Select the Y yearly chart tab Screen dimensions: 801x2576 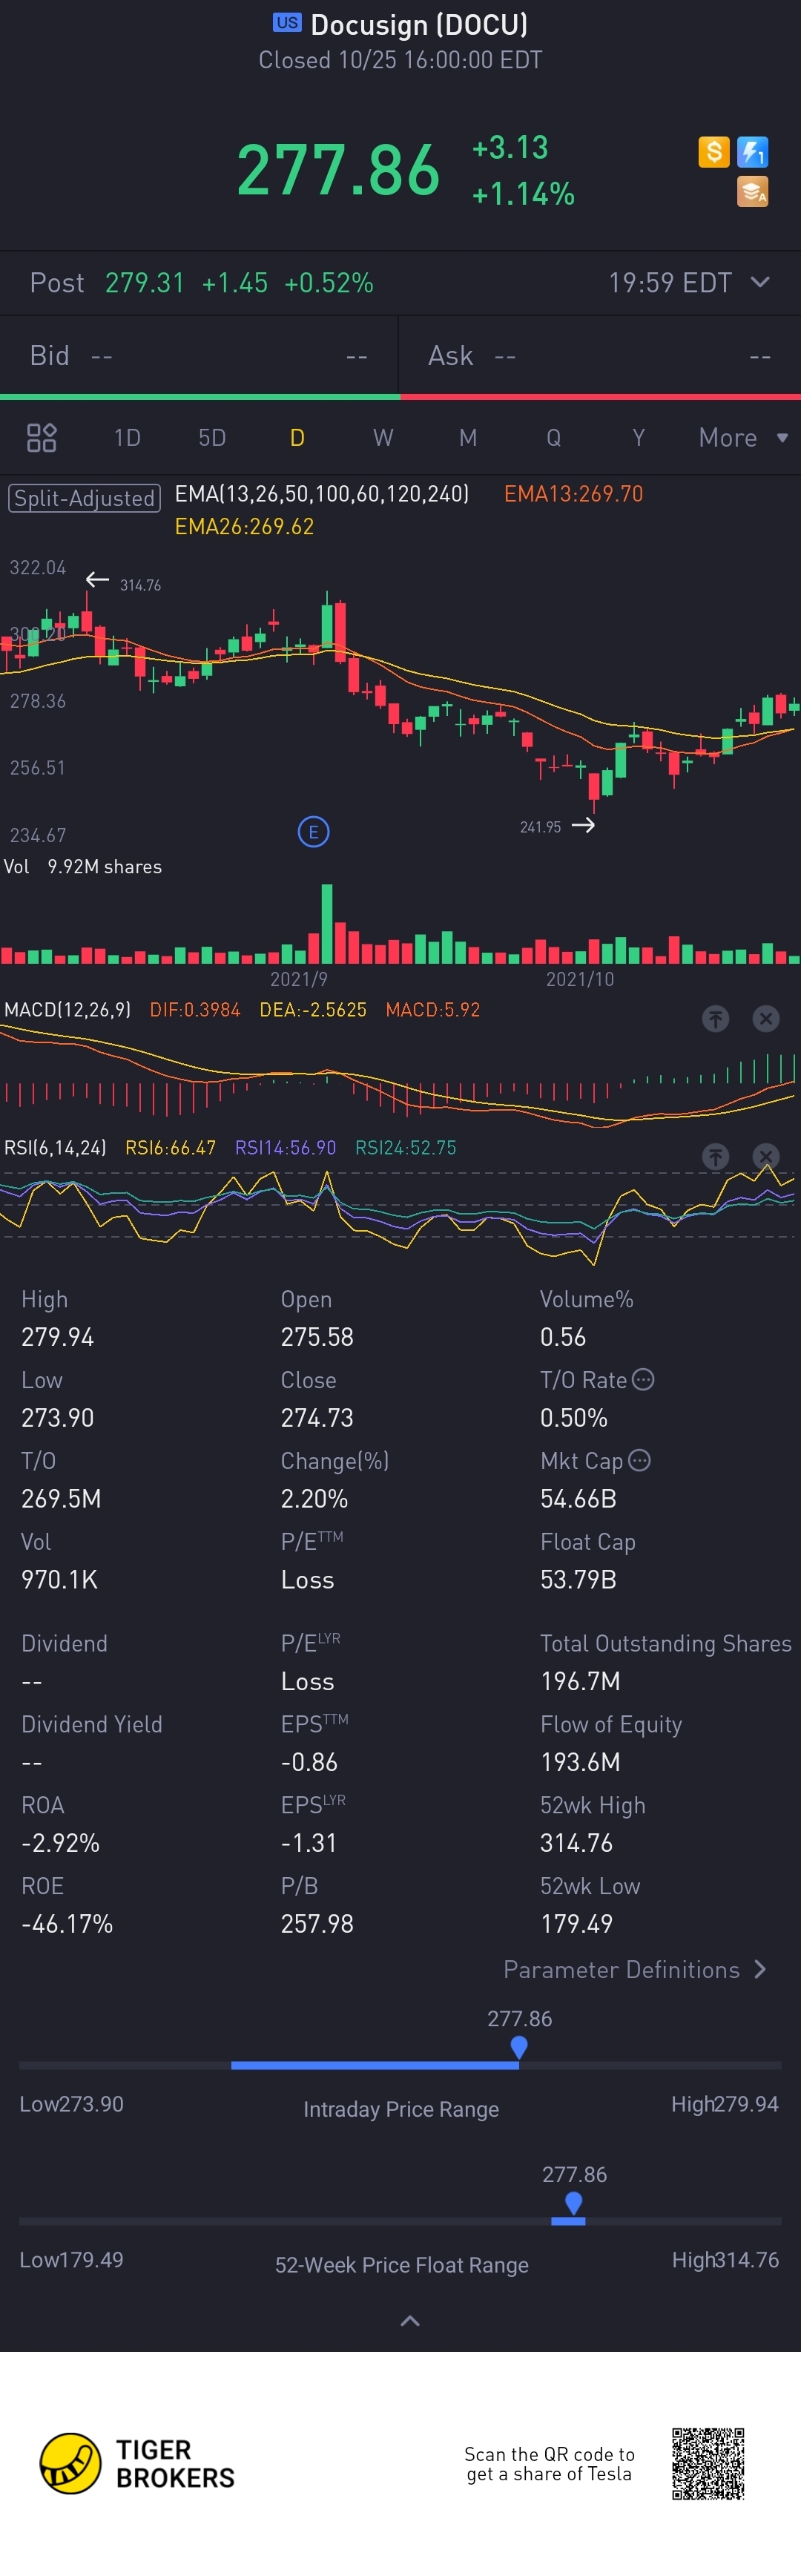(638, 438)
